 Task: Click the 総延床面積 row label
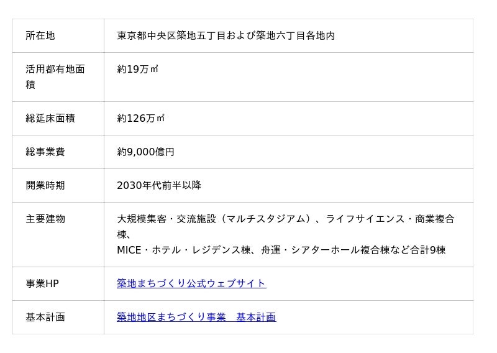50,118
